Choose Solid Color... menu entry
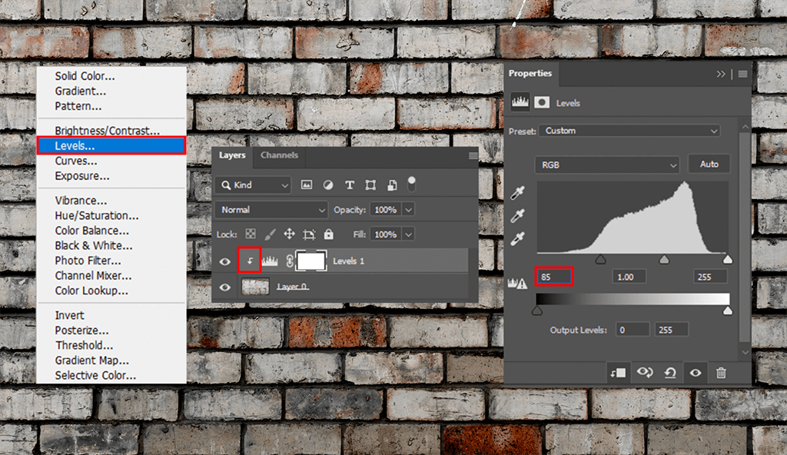The width and height of the screenshot is (787, 455). pyautogui.click(x=85, y=76)
